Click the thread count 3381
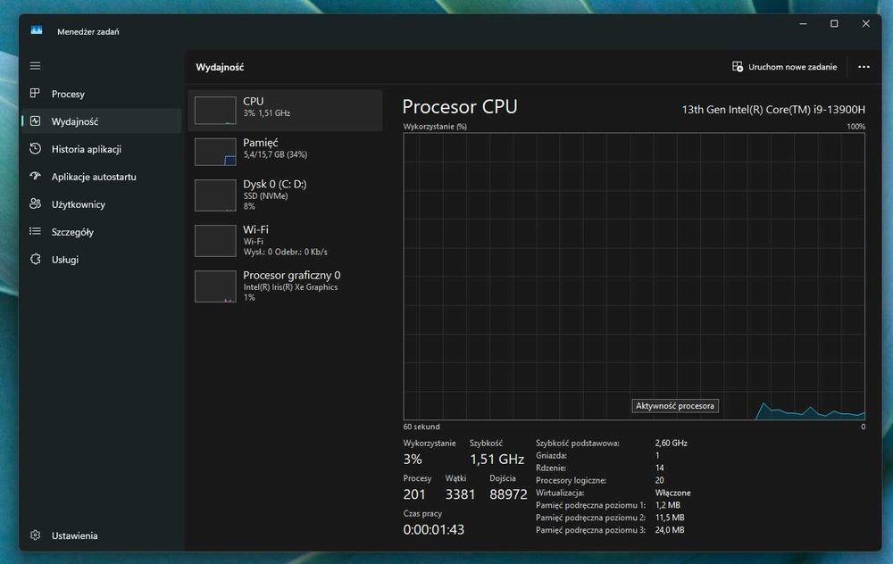Image resolution: width=893 pixels, height=564 pixels. pyautogui.click(x=460, y=494)
